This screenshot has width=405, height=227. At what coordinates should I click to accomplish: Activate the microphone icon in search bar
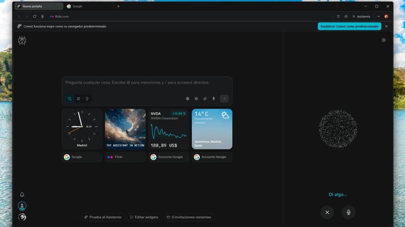[213, 99]
